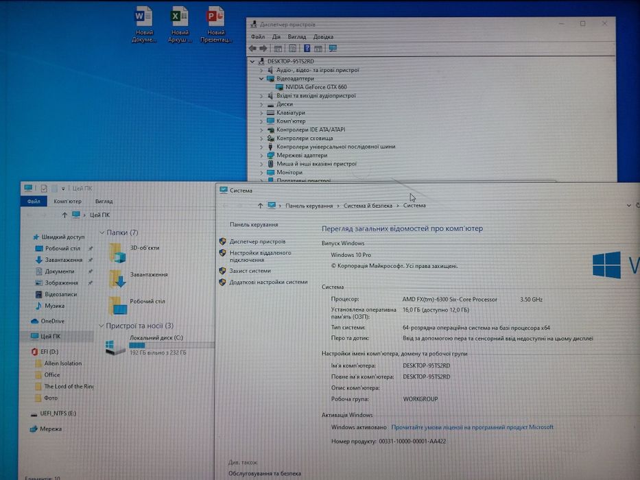
Task: Collapse the Папки (7) group
Action: (x=102, y=232)
